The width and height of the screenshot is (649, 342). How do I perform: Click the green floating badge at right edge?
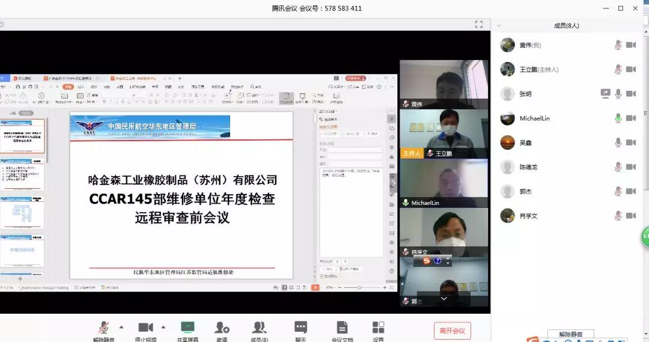tap(645, 237)
